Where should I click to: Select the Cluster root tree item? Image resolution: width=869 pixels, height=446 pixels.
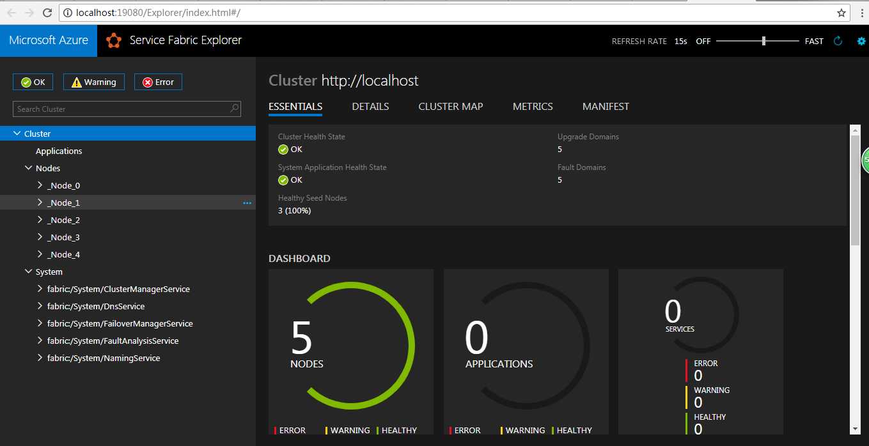(x=128, y=134)
